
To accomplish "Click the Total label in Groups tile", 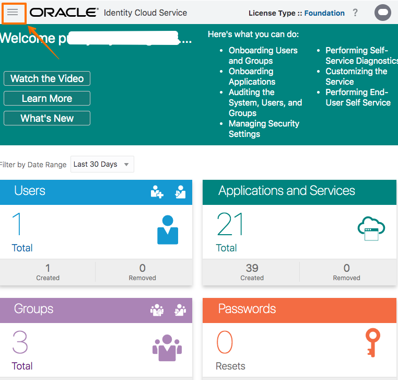I will (x=22, y=366).
